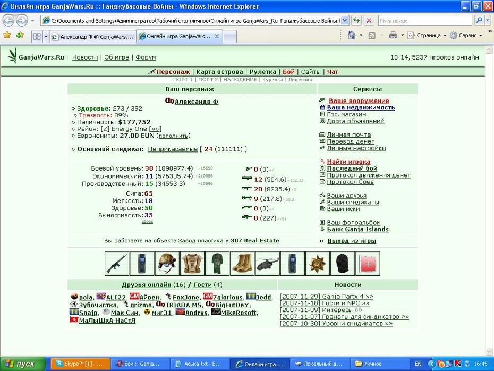Viewport: 494px width, 371px height.
Task: Expand the toolbar overflow chevron
Action: point(490,31)
